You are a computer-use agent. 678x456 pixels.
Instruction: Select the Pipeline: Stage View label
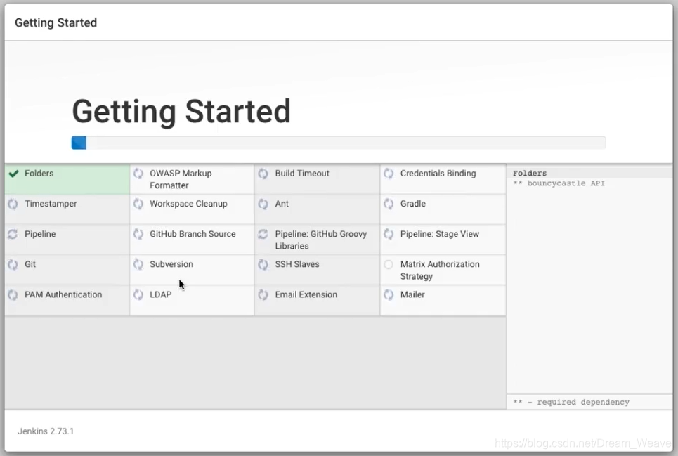(440, 234)
